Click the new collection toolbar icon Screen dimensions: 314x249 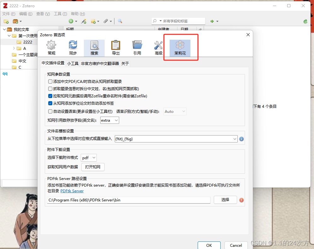[x=6, y=21]
